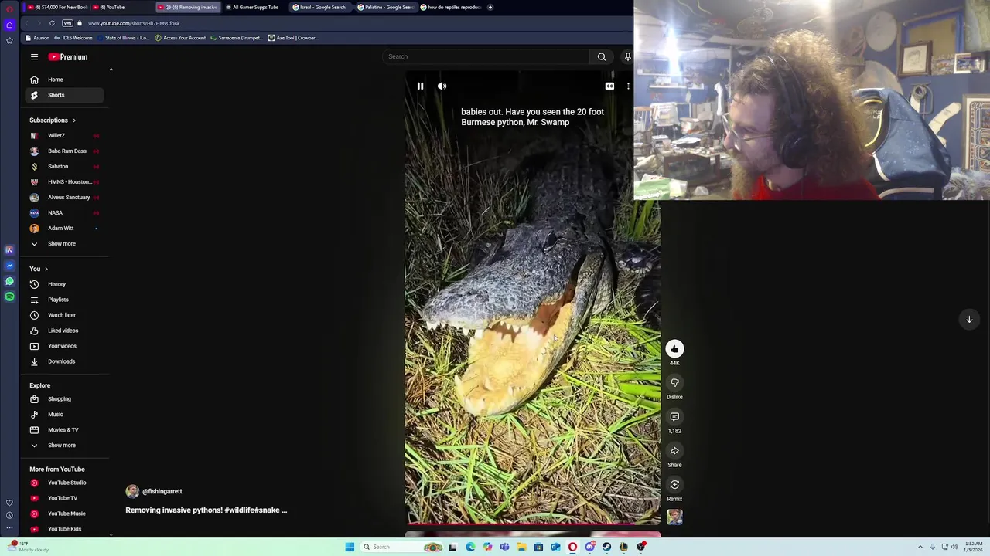Image resolution: width=990 pixels, height=556 pixels.
Task: Click the Short title 'Removing invasive pythons!'
Action: (206, 510)
